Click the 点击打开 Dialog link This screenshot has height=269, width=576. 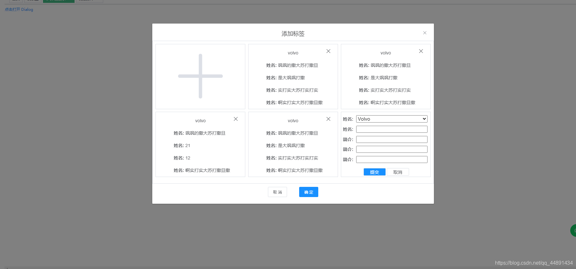(x=19, y=10)
